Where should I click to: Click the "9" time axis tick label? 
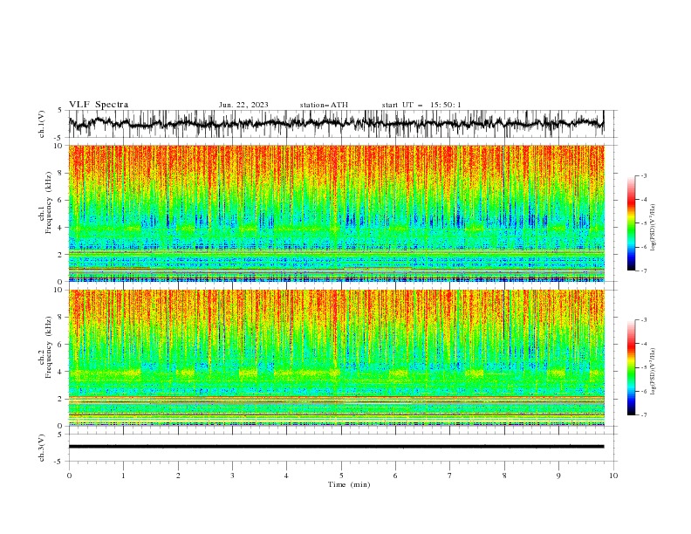point(558,476)
